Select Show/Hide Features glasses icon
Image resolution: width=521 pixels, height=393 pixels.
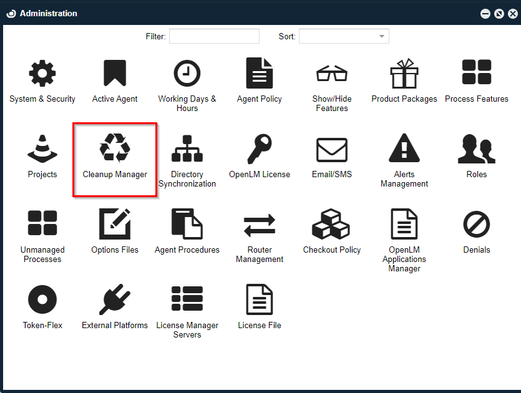(x=332, y=74)
